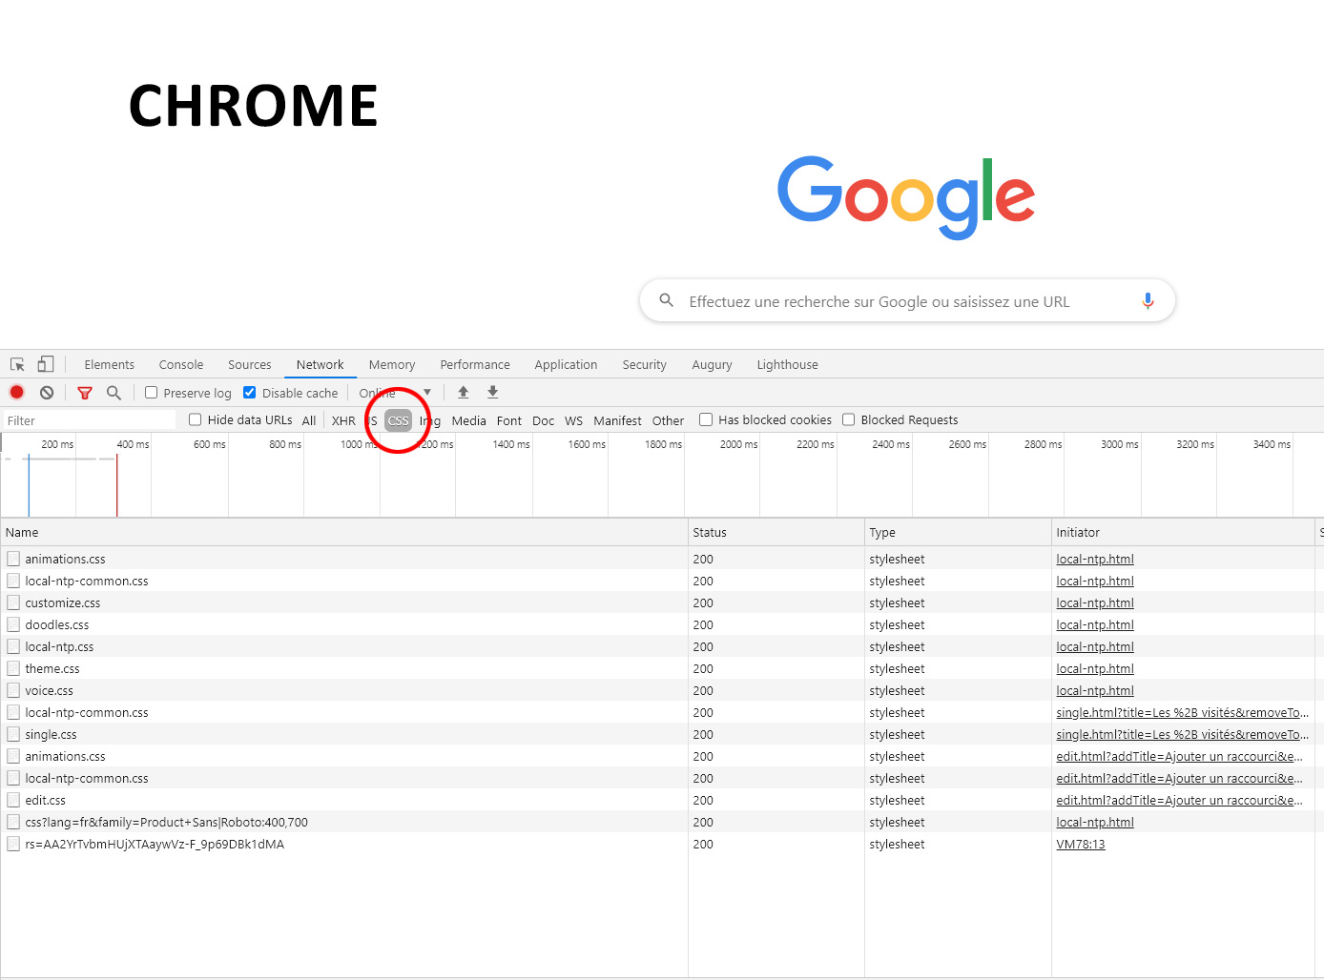This screenshot has width=1324, height=980.
Task: Switch to the Console tab
Action: [x=181, y=364]
